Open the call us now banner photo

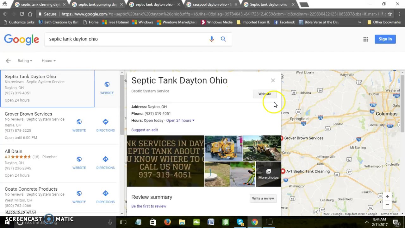pos(165,161)
